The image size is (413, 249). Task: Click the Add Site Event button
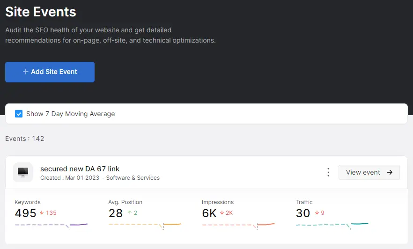tap(50, 72)
